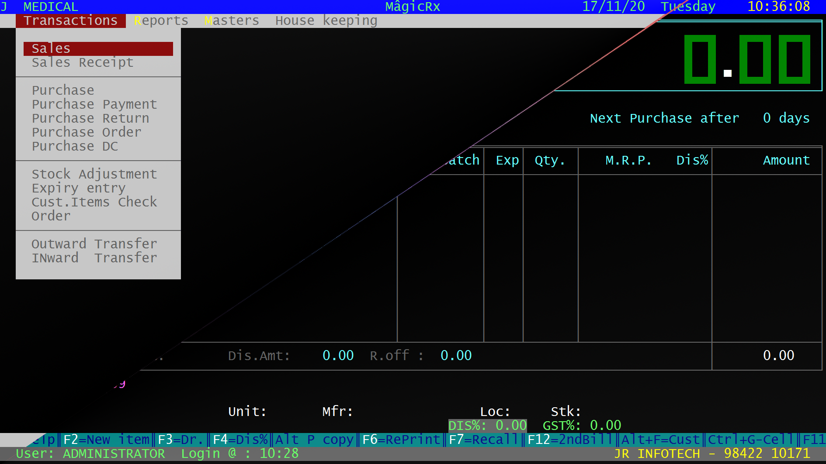Choose Purchase Return
The width and height of the screenshot is (826, 464).
90,118
